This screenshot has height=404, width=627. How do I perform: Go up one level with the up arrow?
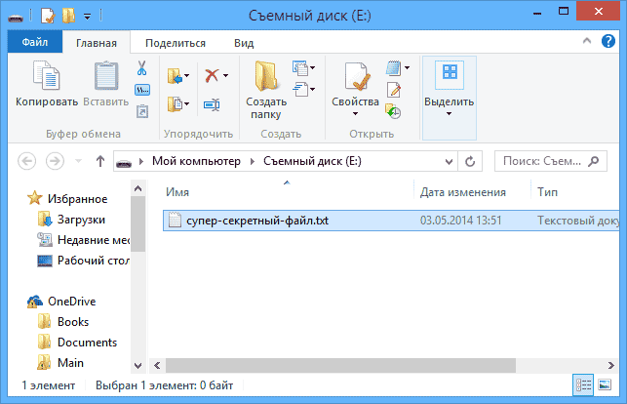coord(100,161)
